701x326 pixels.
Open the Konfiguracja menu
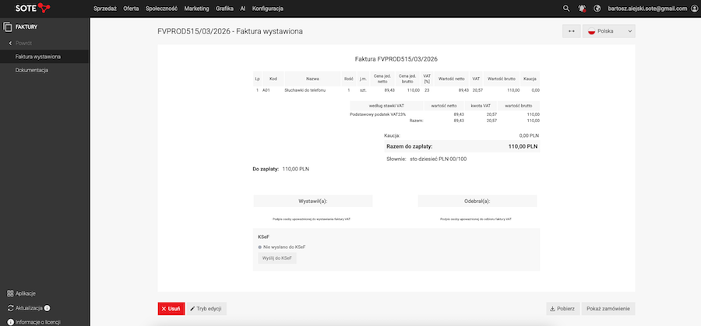tap(267, 8)
